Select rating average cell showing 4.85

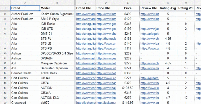point(168,39)
